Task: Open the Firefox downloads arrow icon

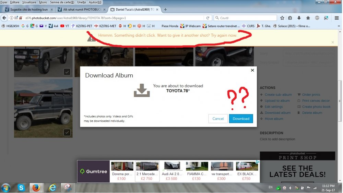Action: (x=299, y=18)
